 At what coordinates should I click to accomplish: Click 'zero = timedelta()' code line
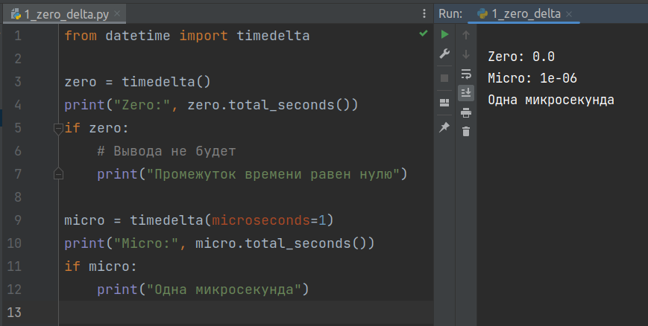click(x=138, y=82)
